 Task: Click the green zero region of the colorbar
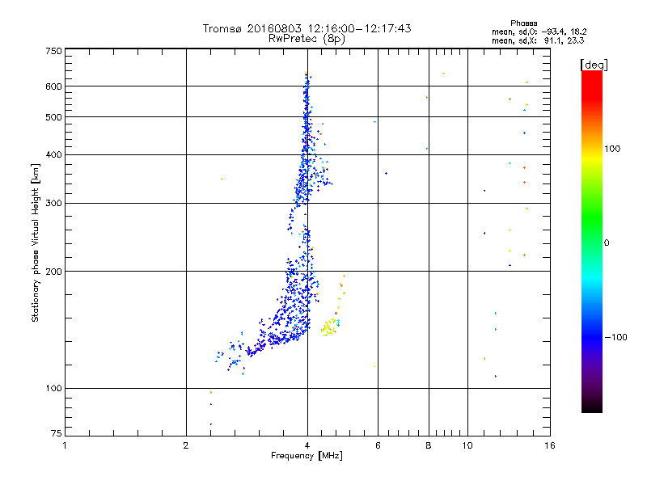(592, 242)
